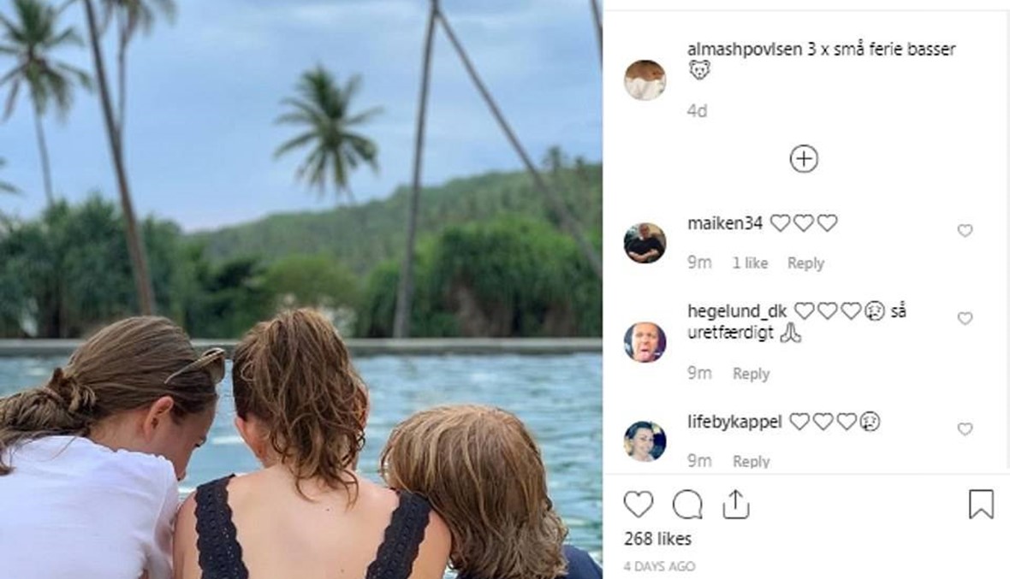
Task: Save the post with the bookmark icon
Action: pyautogui.click(x=981, y=504)
